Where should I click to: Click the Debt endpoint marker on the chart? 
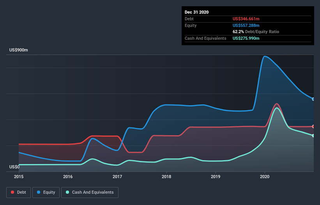(313, 126)
